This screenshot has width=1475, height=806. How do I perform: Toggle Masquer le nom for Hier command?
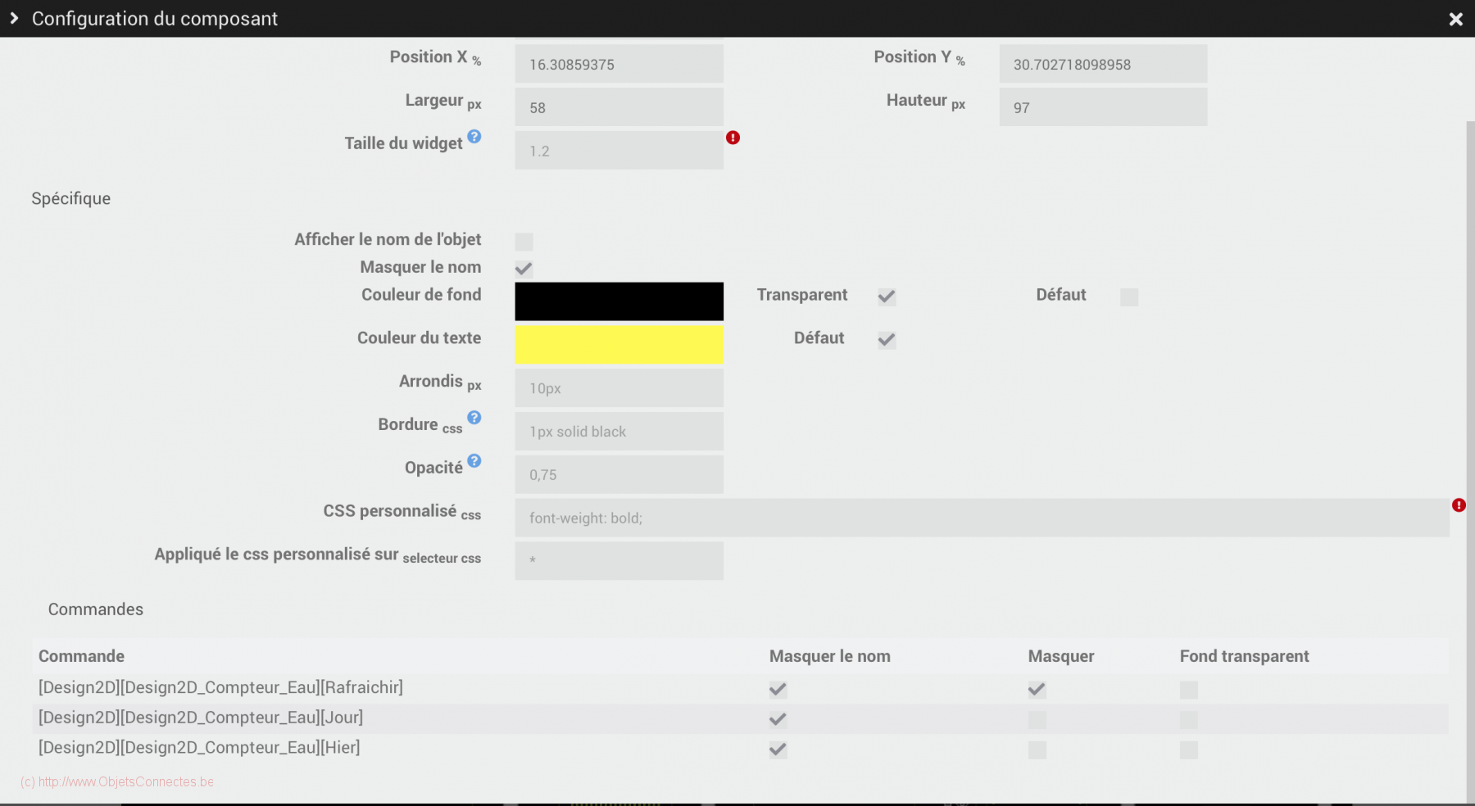click(778, 749)
